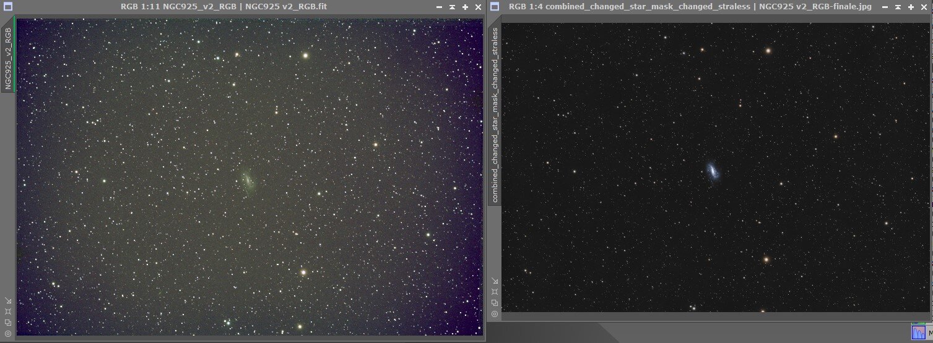
Task: Shade the NGC925_v2_RGB.fit window with the up-arrow button
Action: (452, 7)
